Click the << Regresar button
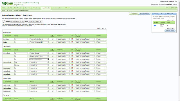180x101 pixels. 134,13
